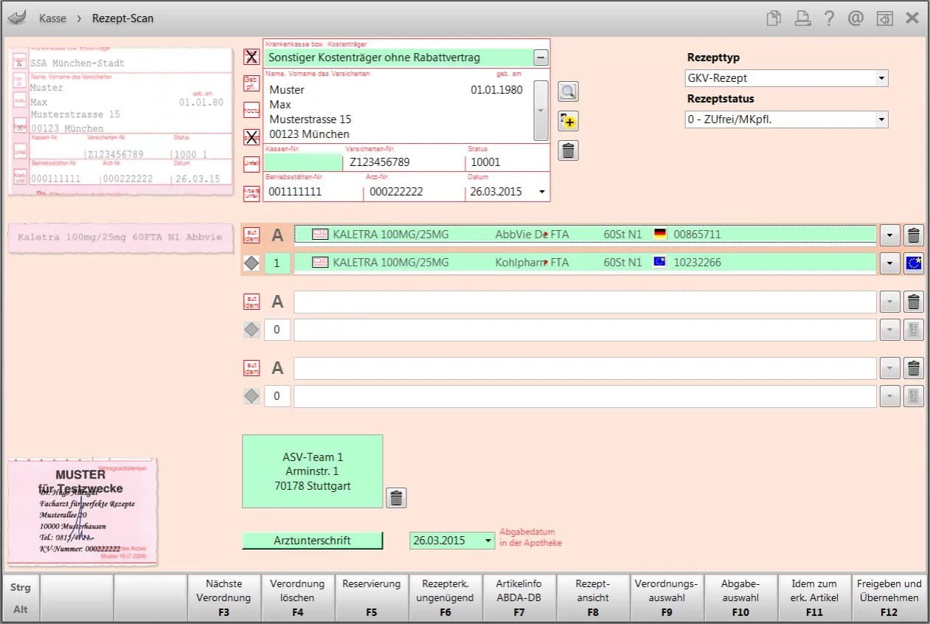The height and width of the screenshot is (624, 930).
Task: Toggle the 'noctu' checkbox
Action: coord(251,110)
